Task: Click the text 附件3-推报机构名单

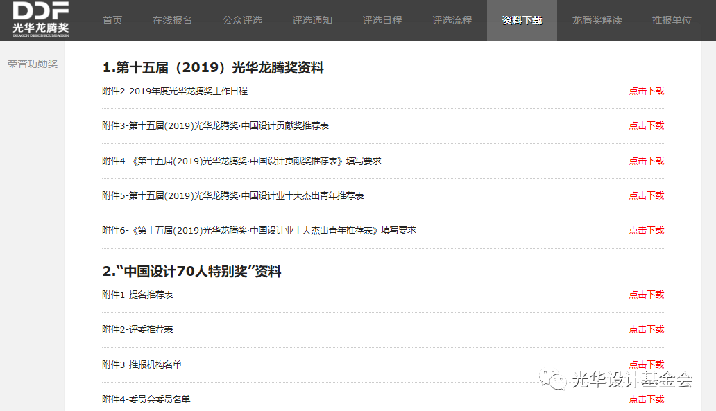Action: tap(142, 365)
